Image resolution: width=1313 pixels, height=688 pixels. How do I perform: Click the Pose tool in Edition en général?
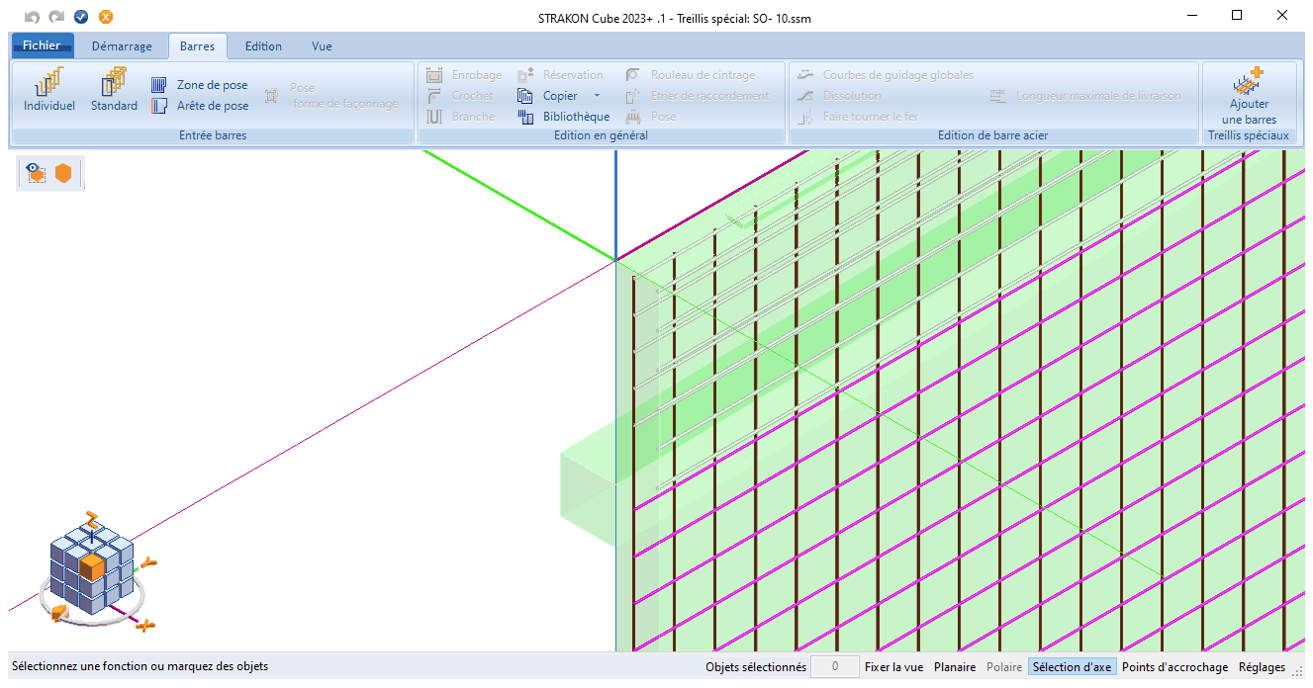pos(651,117)
